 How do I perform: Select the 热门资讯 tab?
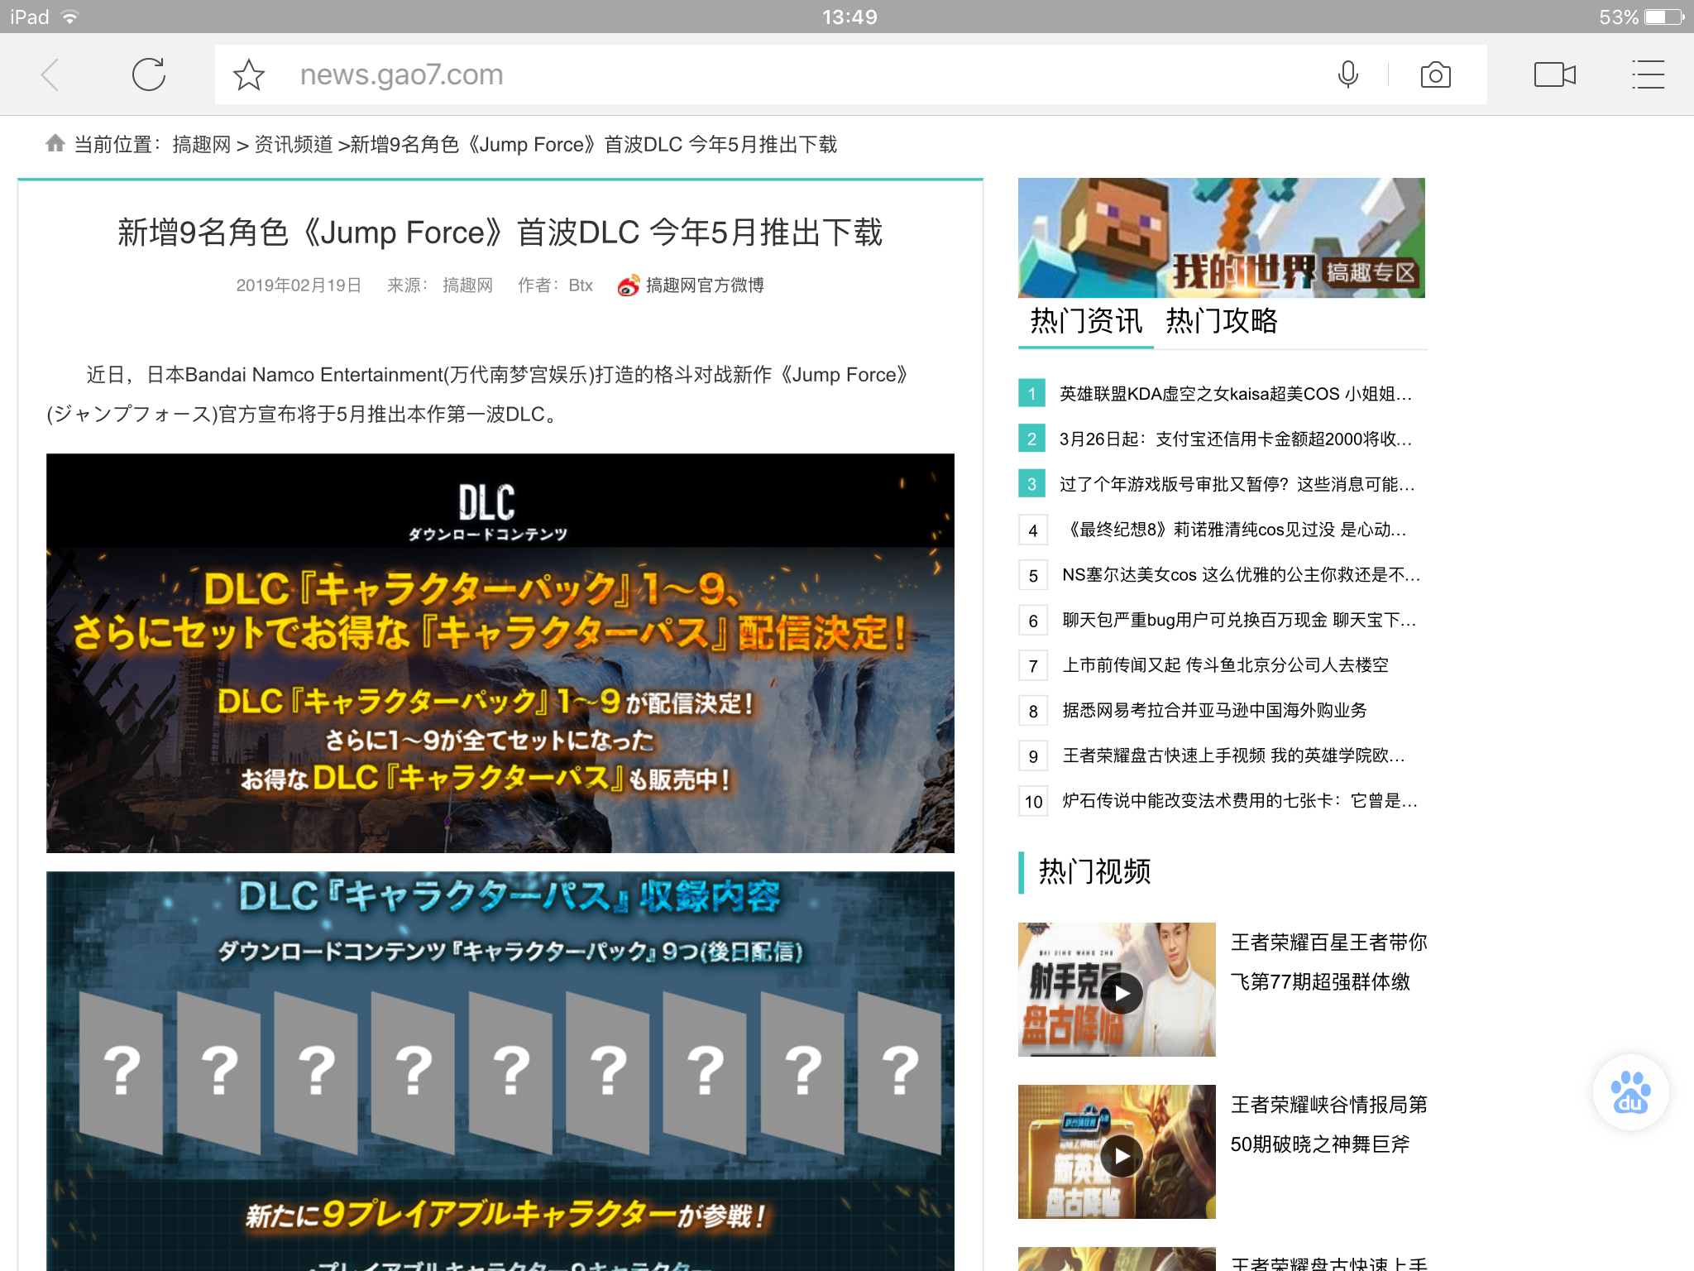tap(1086, 321)
